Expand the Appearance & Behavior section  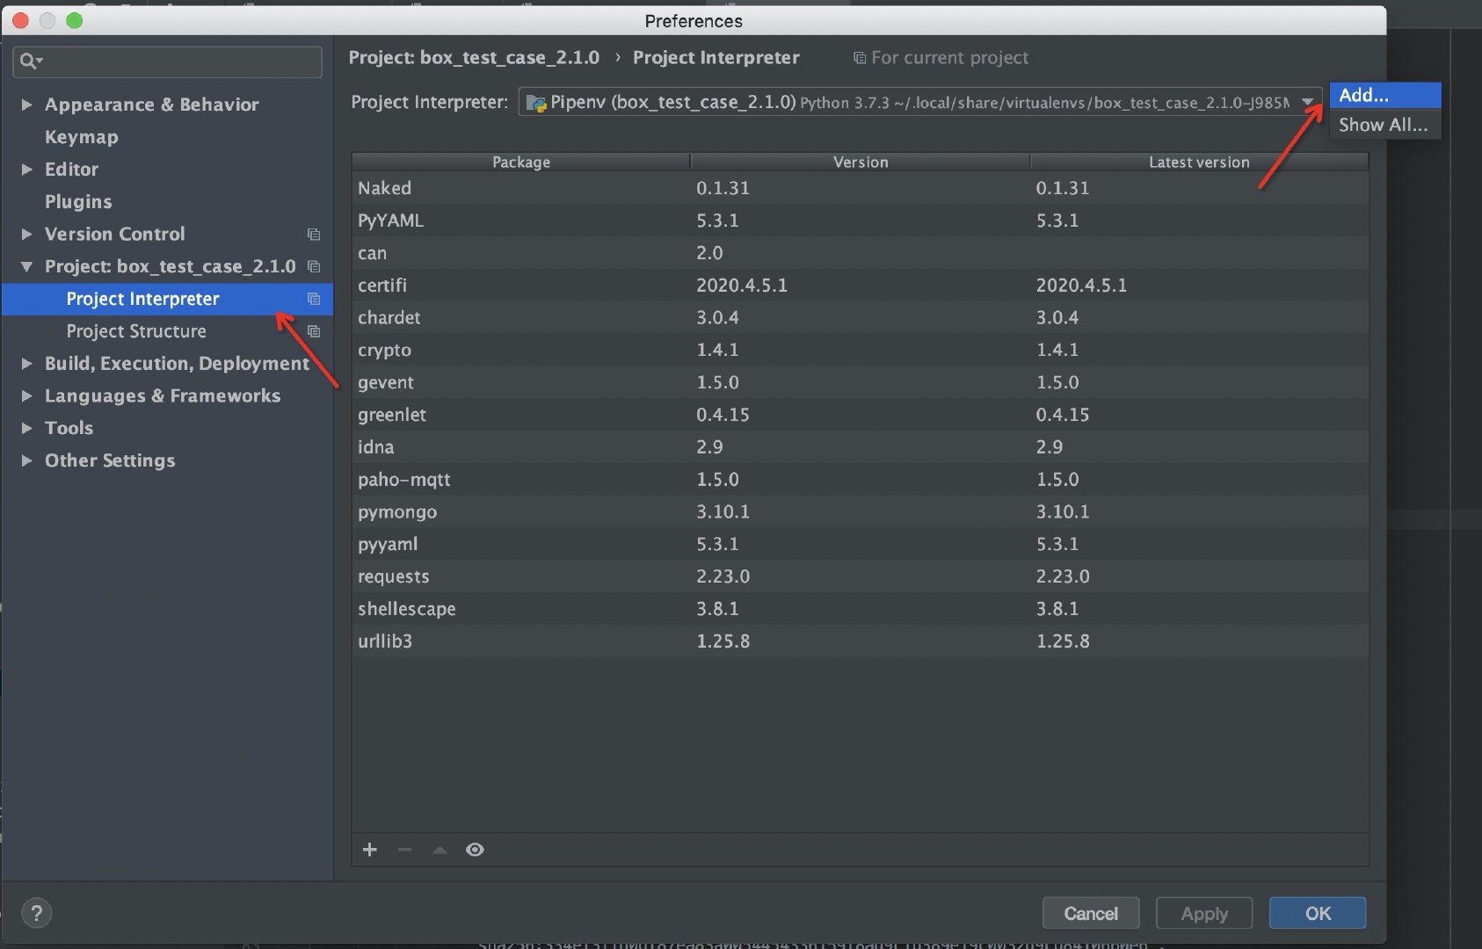click(x=26, y=105)
